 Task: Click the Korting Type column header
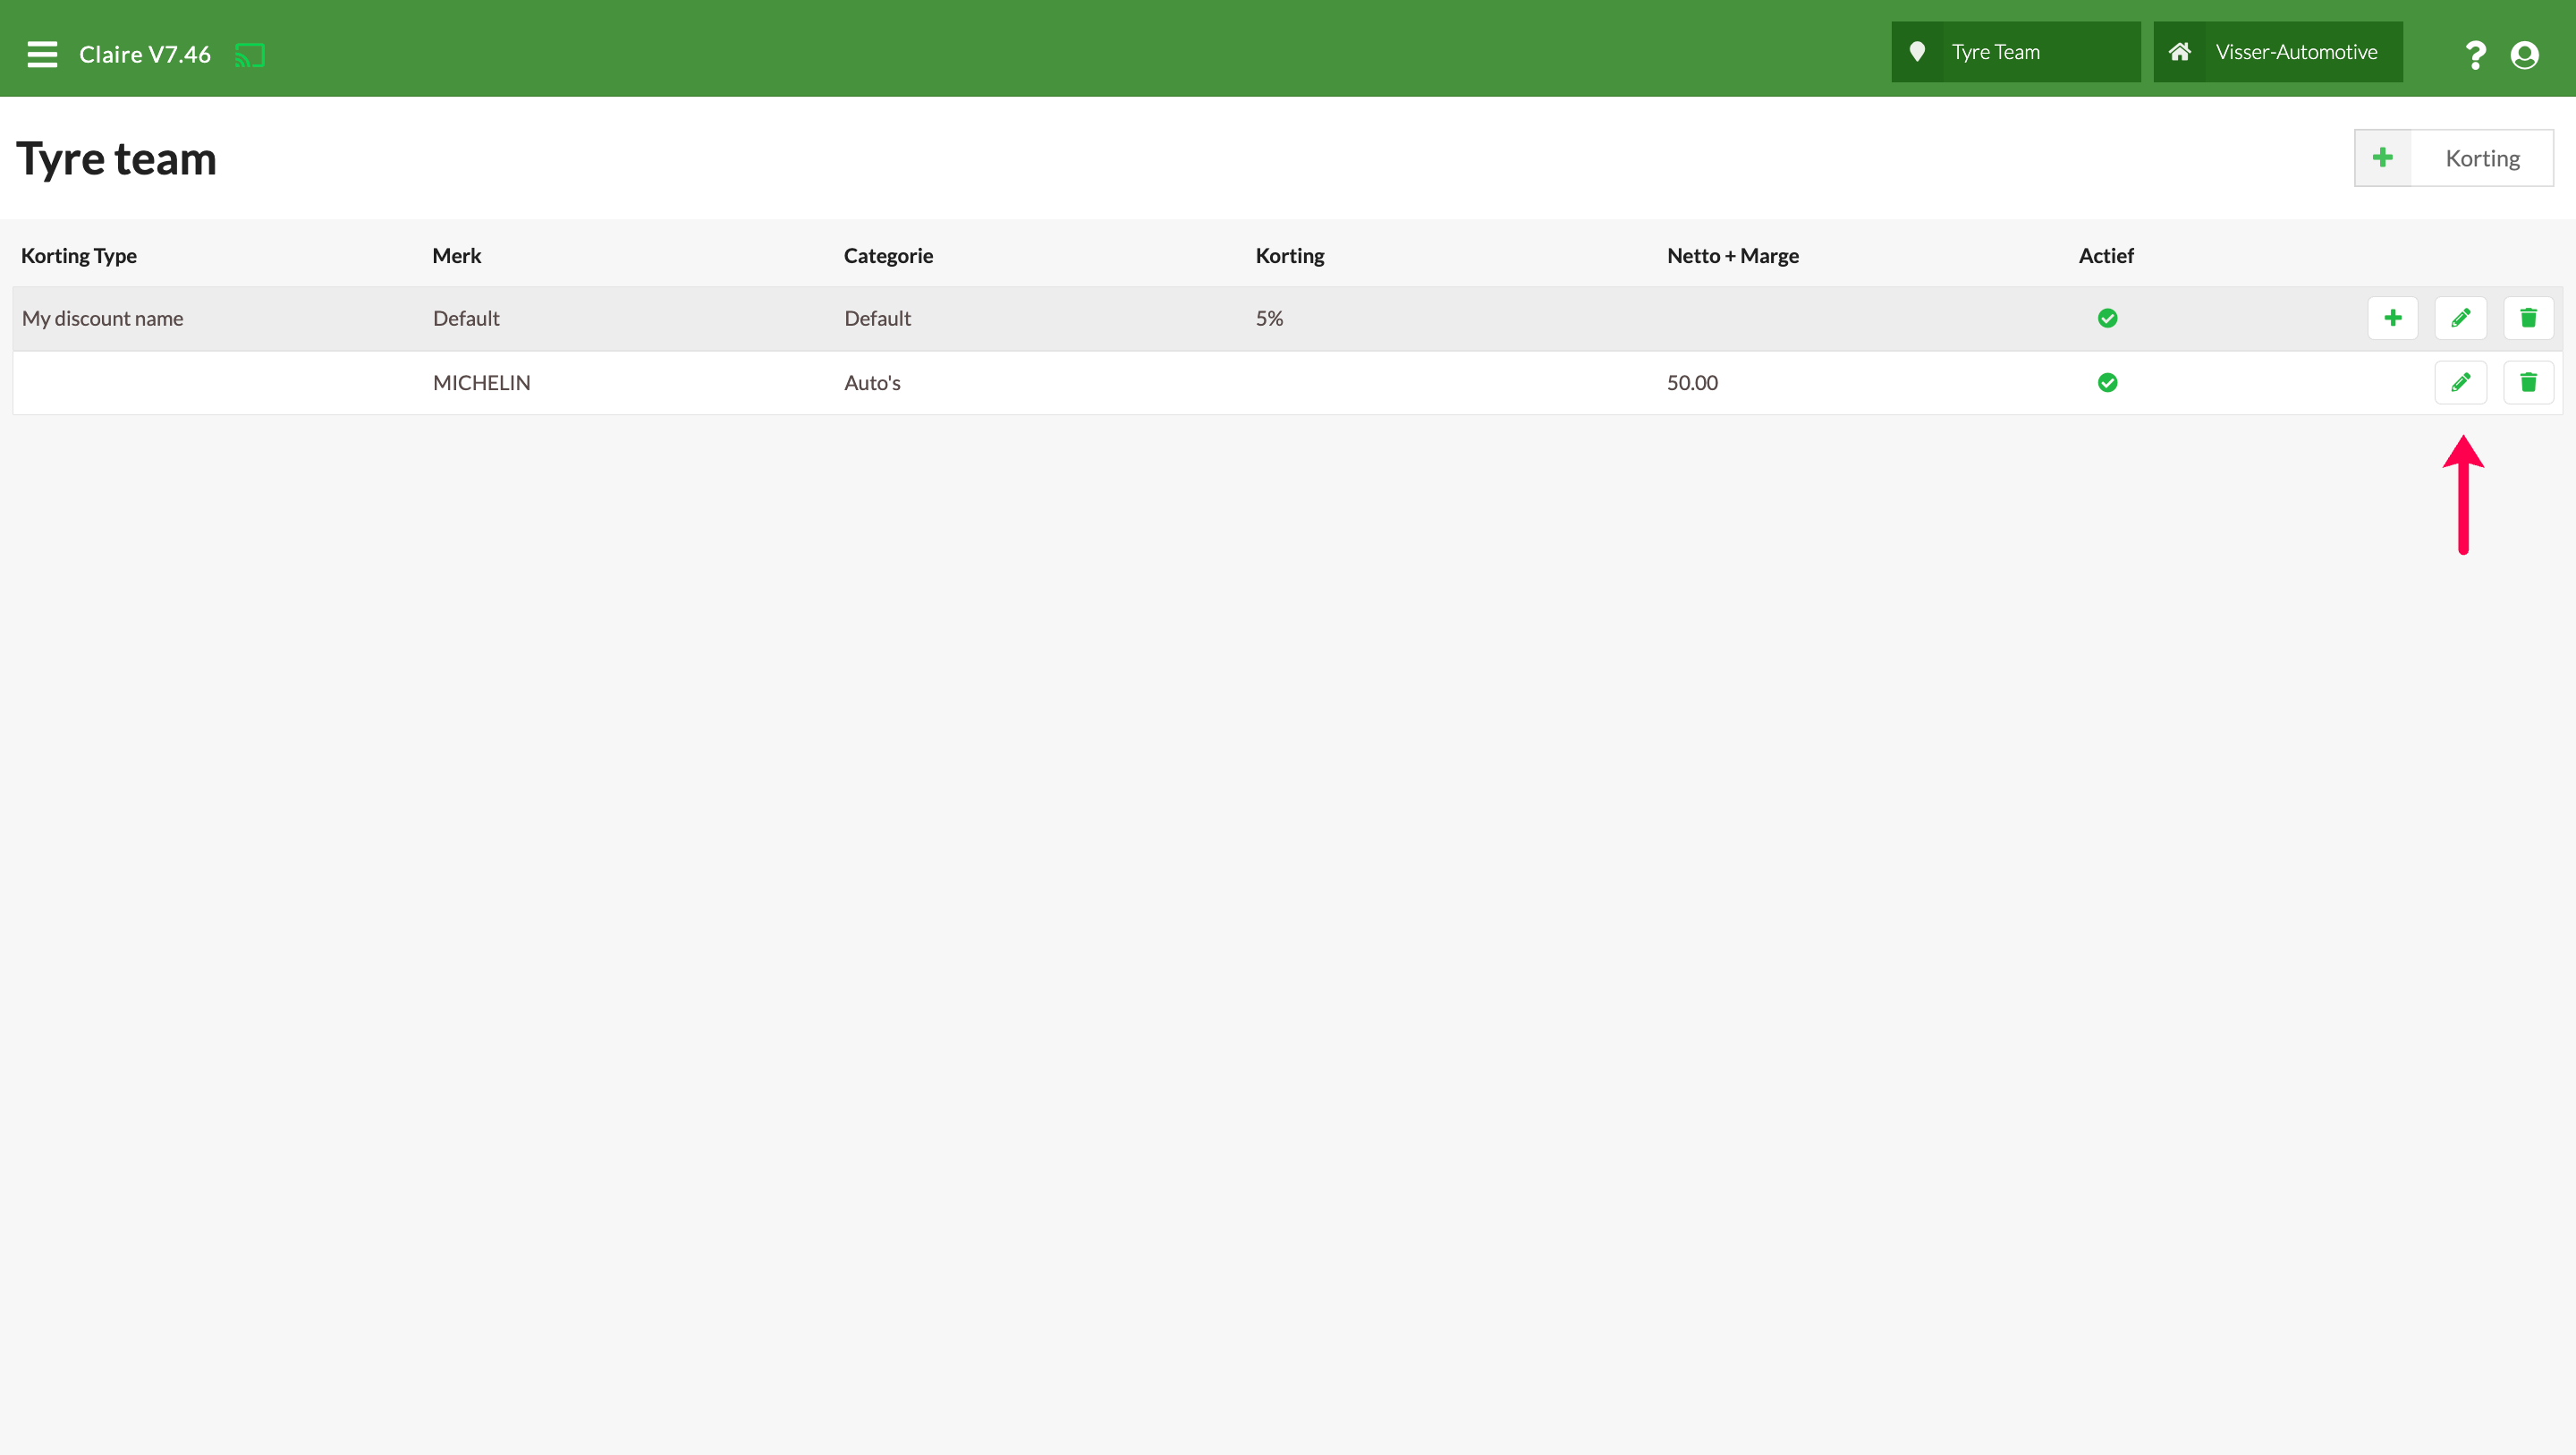coord(79,256)
